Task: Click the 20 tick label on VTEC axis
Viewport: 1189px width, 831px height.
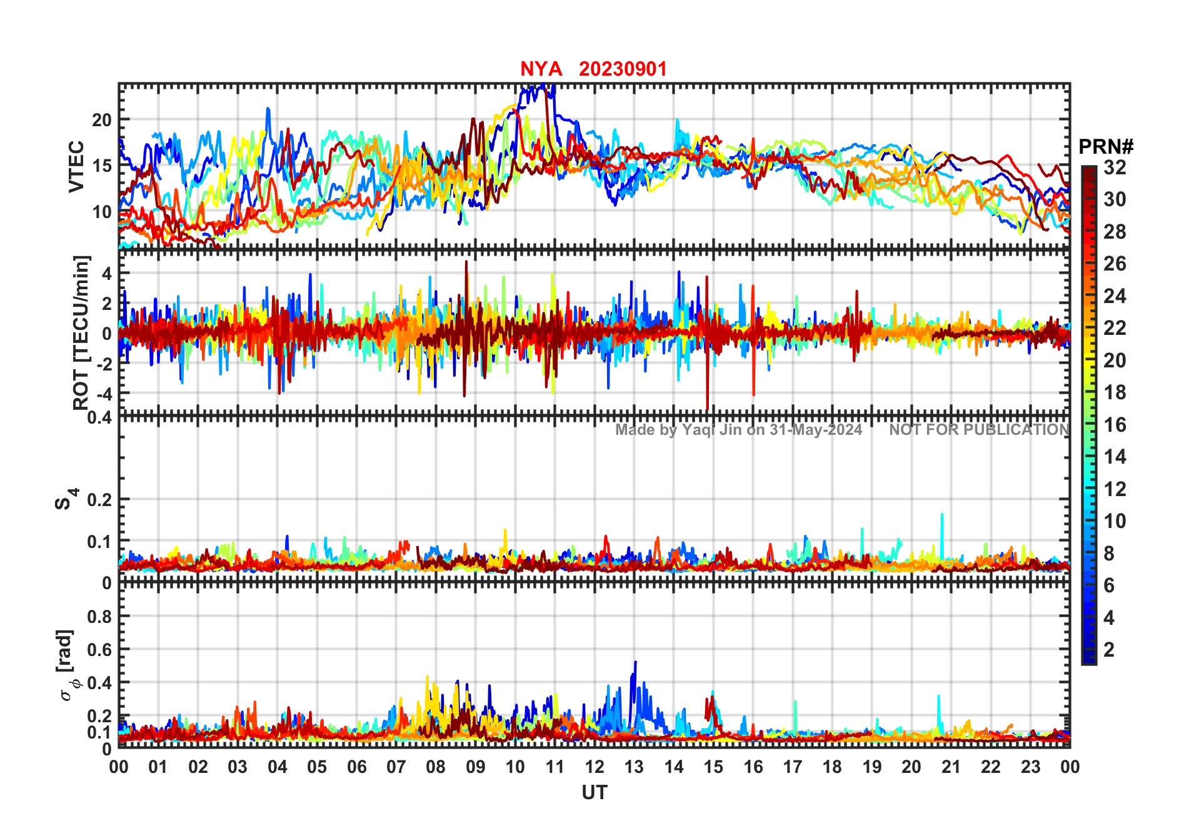Action: tap(102, 120)
